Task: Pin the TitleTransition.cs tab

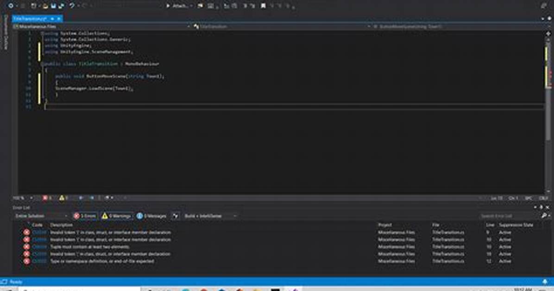Action: 52,19
